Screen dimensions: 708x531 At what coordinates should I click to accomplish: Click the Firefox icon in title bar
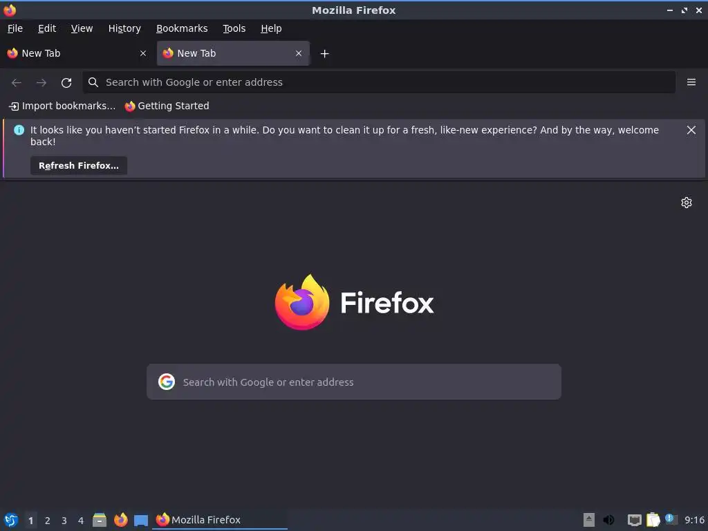(x=10, y=10)
